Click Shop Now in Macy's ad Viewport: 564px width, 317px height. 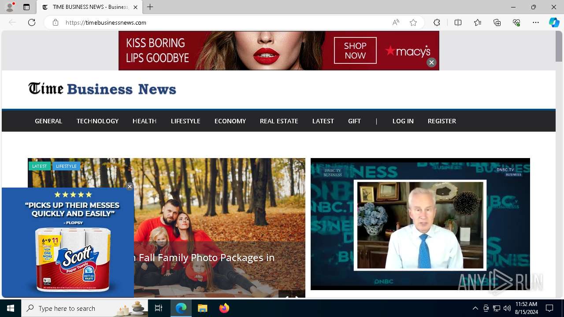click(355, 51)
